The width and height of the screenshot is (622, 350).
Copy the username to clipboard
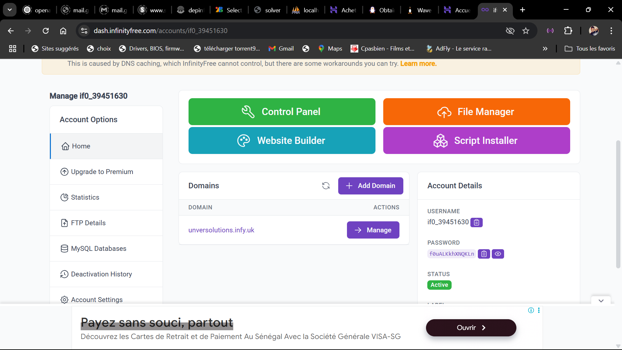point(476,222)
